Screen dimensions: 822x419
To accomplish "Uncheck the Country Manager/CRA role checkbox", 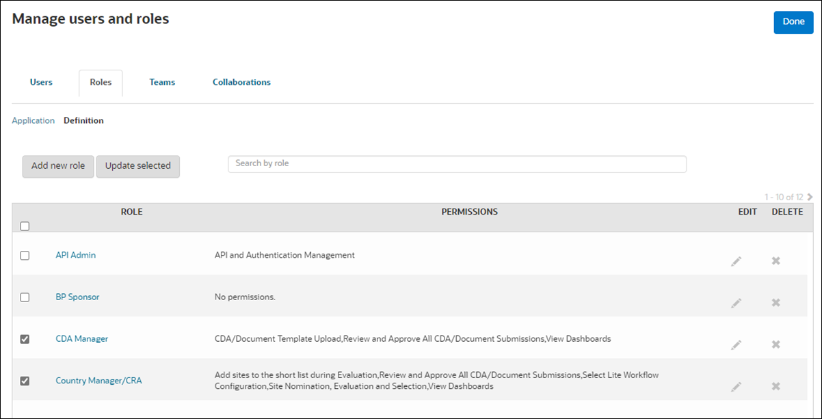I will (x=25, y=381).
